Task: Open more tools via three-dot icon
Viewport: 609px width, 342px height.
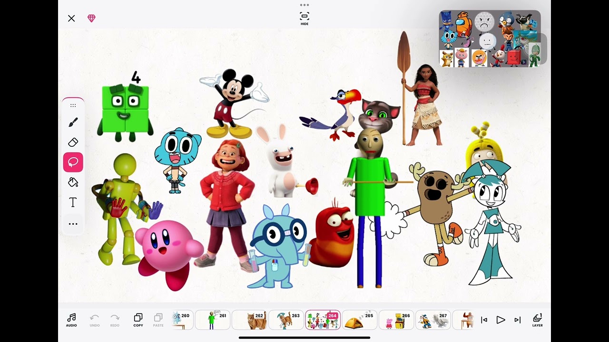Action: 73,224
